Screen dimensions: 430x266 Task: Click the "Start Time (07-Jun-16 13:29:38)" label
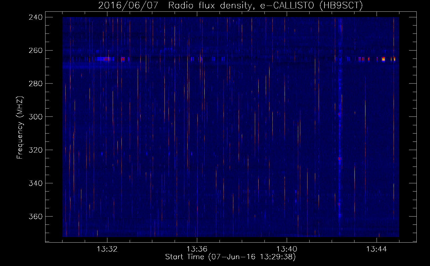tap(230, 257)
